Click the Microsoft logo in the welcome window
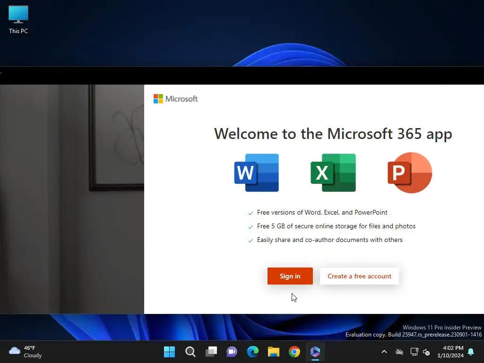This screenshot has height=363, width=484. pyautogui.click(x=176, y=99)
